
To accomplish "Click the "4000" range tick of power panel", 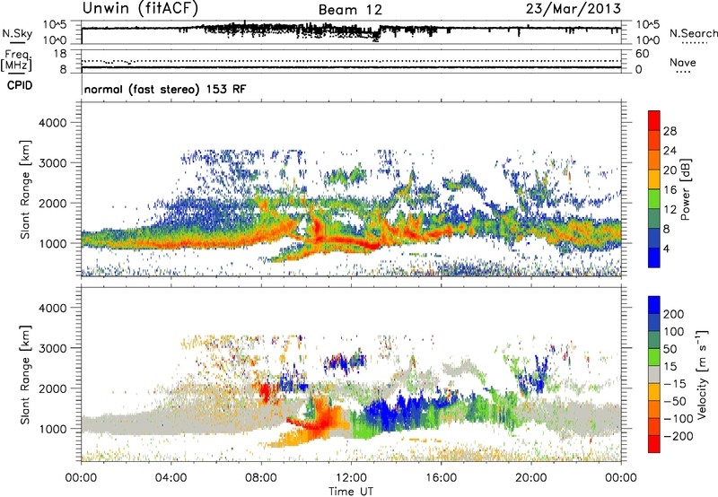I will [x=53, y=123].
